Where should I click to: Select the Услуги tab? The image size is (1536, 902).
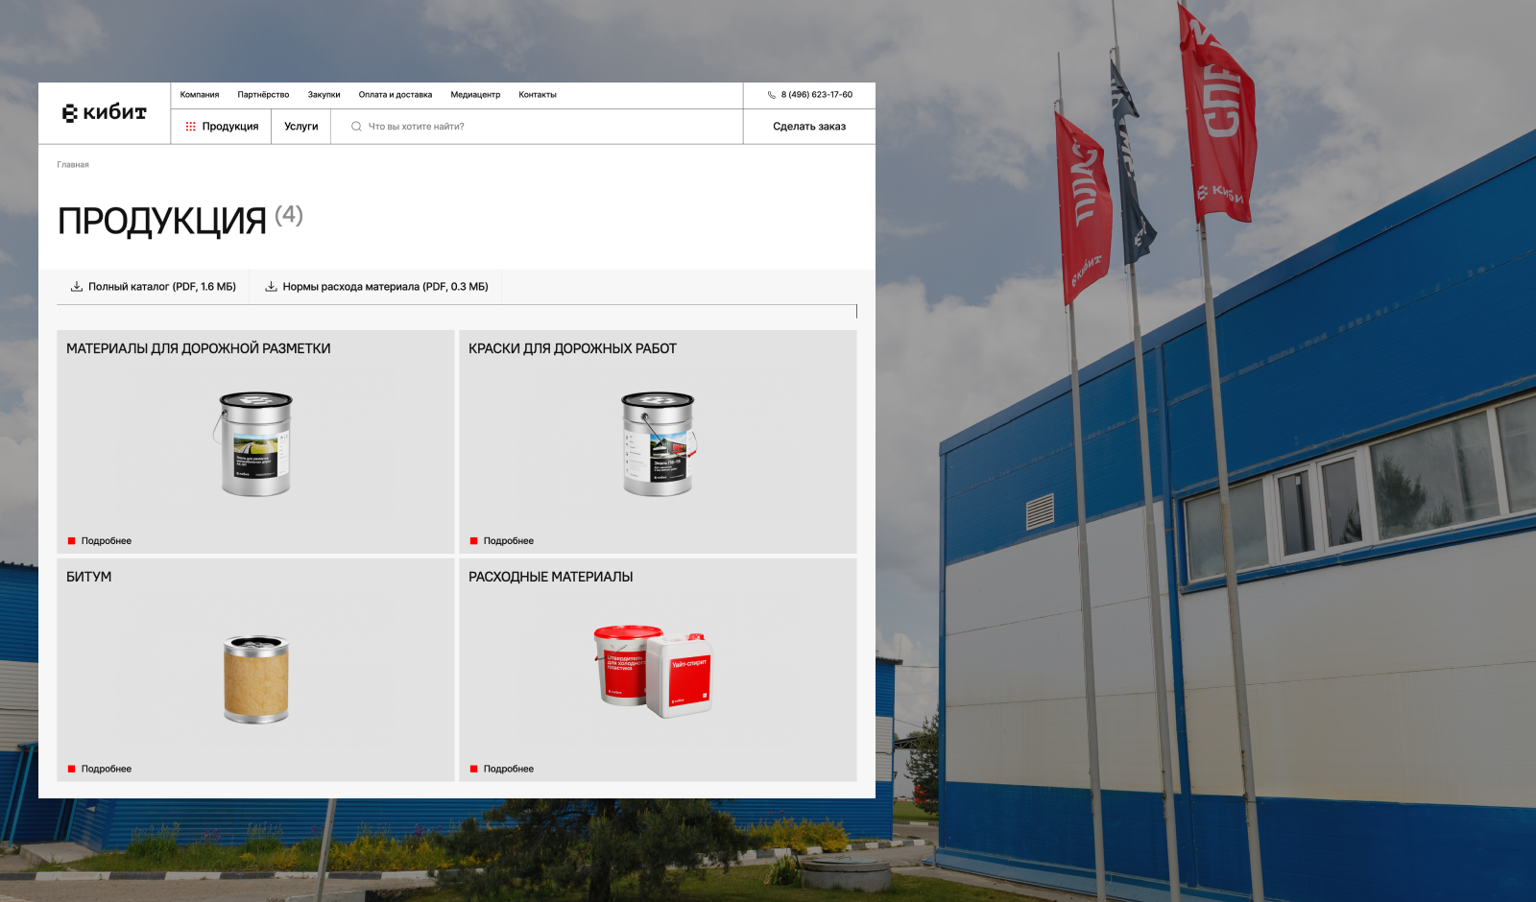coord(300,127)
